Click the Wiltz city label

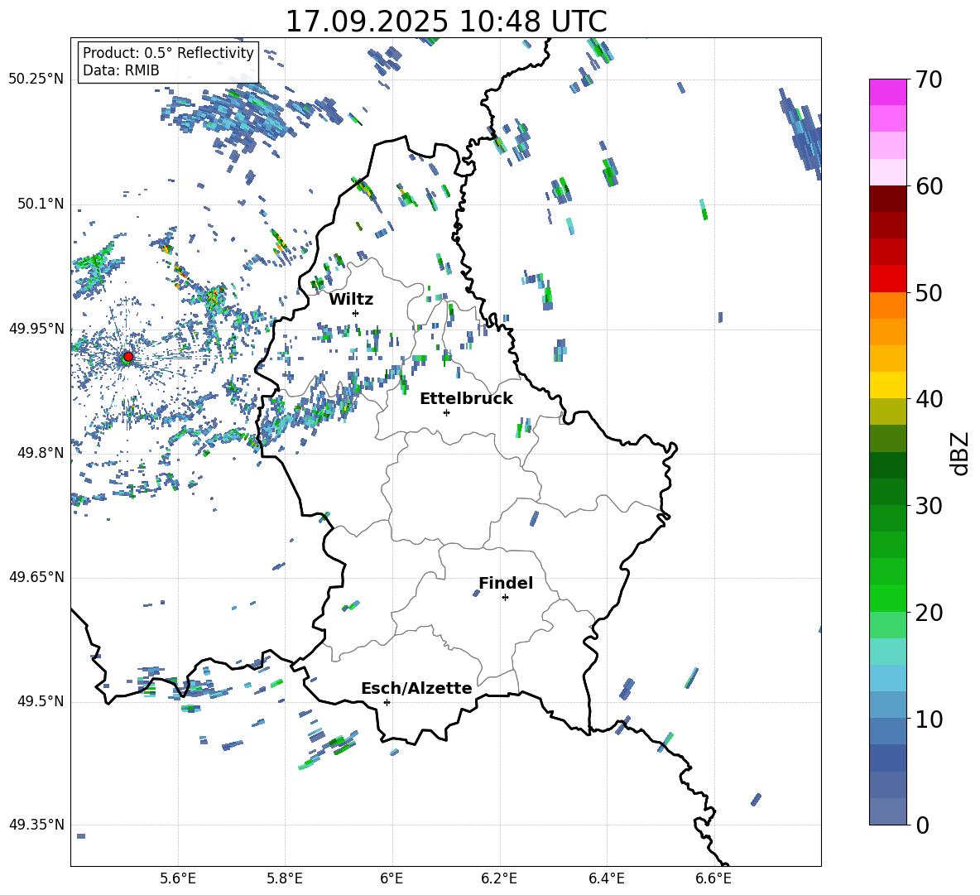[351, 300]
